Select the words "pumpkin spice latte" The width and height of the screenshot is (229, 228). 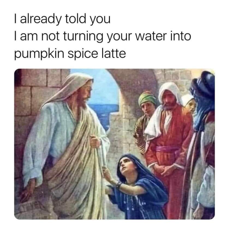(70, 53)
